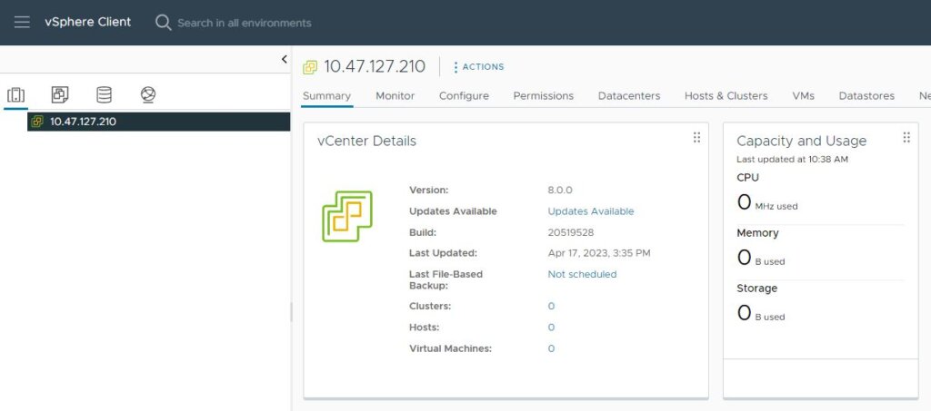Open the hamburger main menu
This screenshot has width=931, height=411.
(x=22, y=23)
